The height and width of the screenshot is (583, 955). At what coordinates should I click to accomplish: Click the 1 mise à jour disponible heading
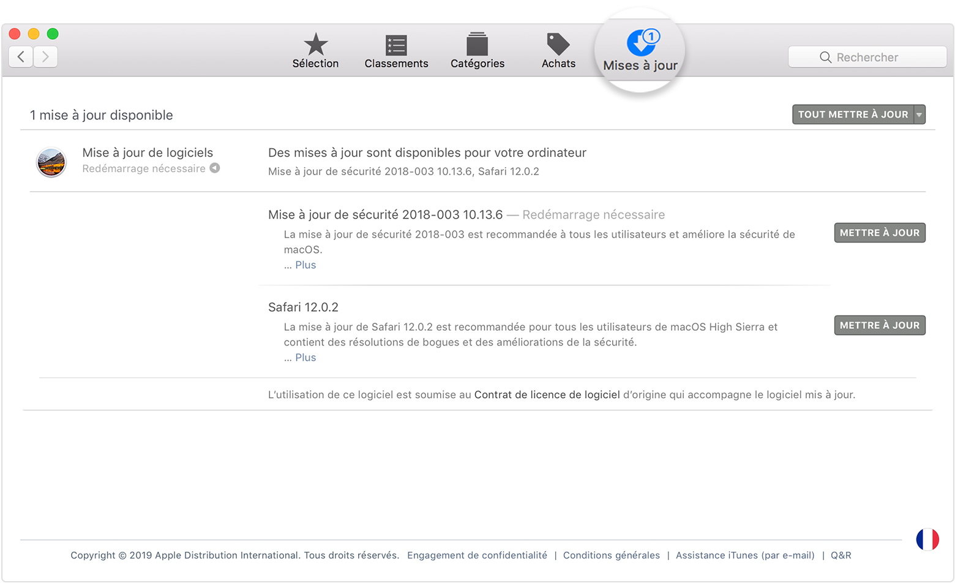coord(102,115)
